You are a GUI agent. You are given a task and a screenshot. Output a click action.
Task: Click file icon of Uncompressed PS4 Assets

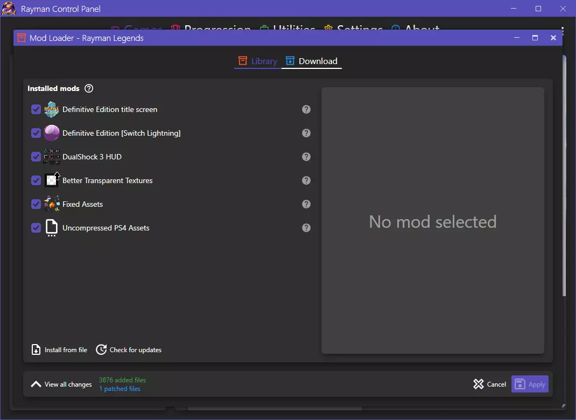[x=52, y=228]
